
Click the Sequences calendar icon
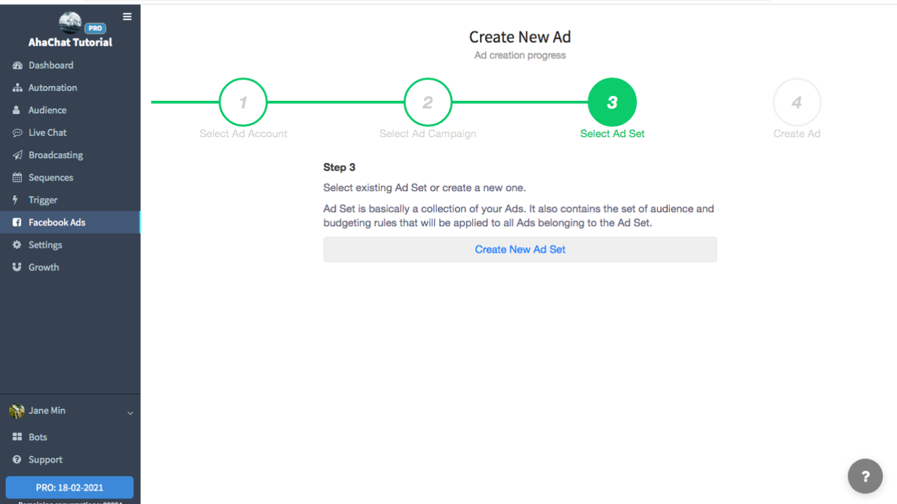click(x=18, y=177)
